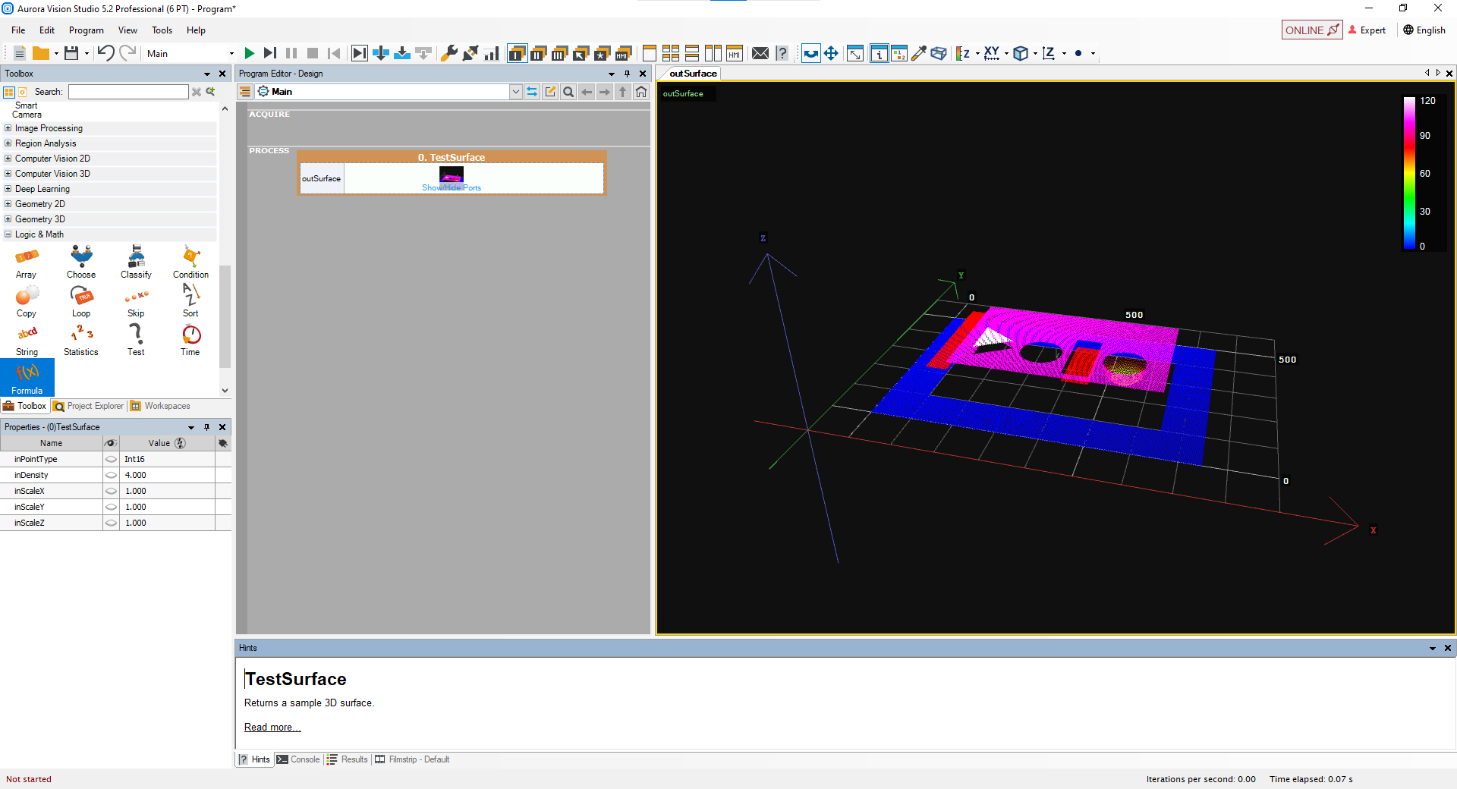
Task: Click the Undo toolbar icon
Action: [x=105, y=53]
